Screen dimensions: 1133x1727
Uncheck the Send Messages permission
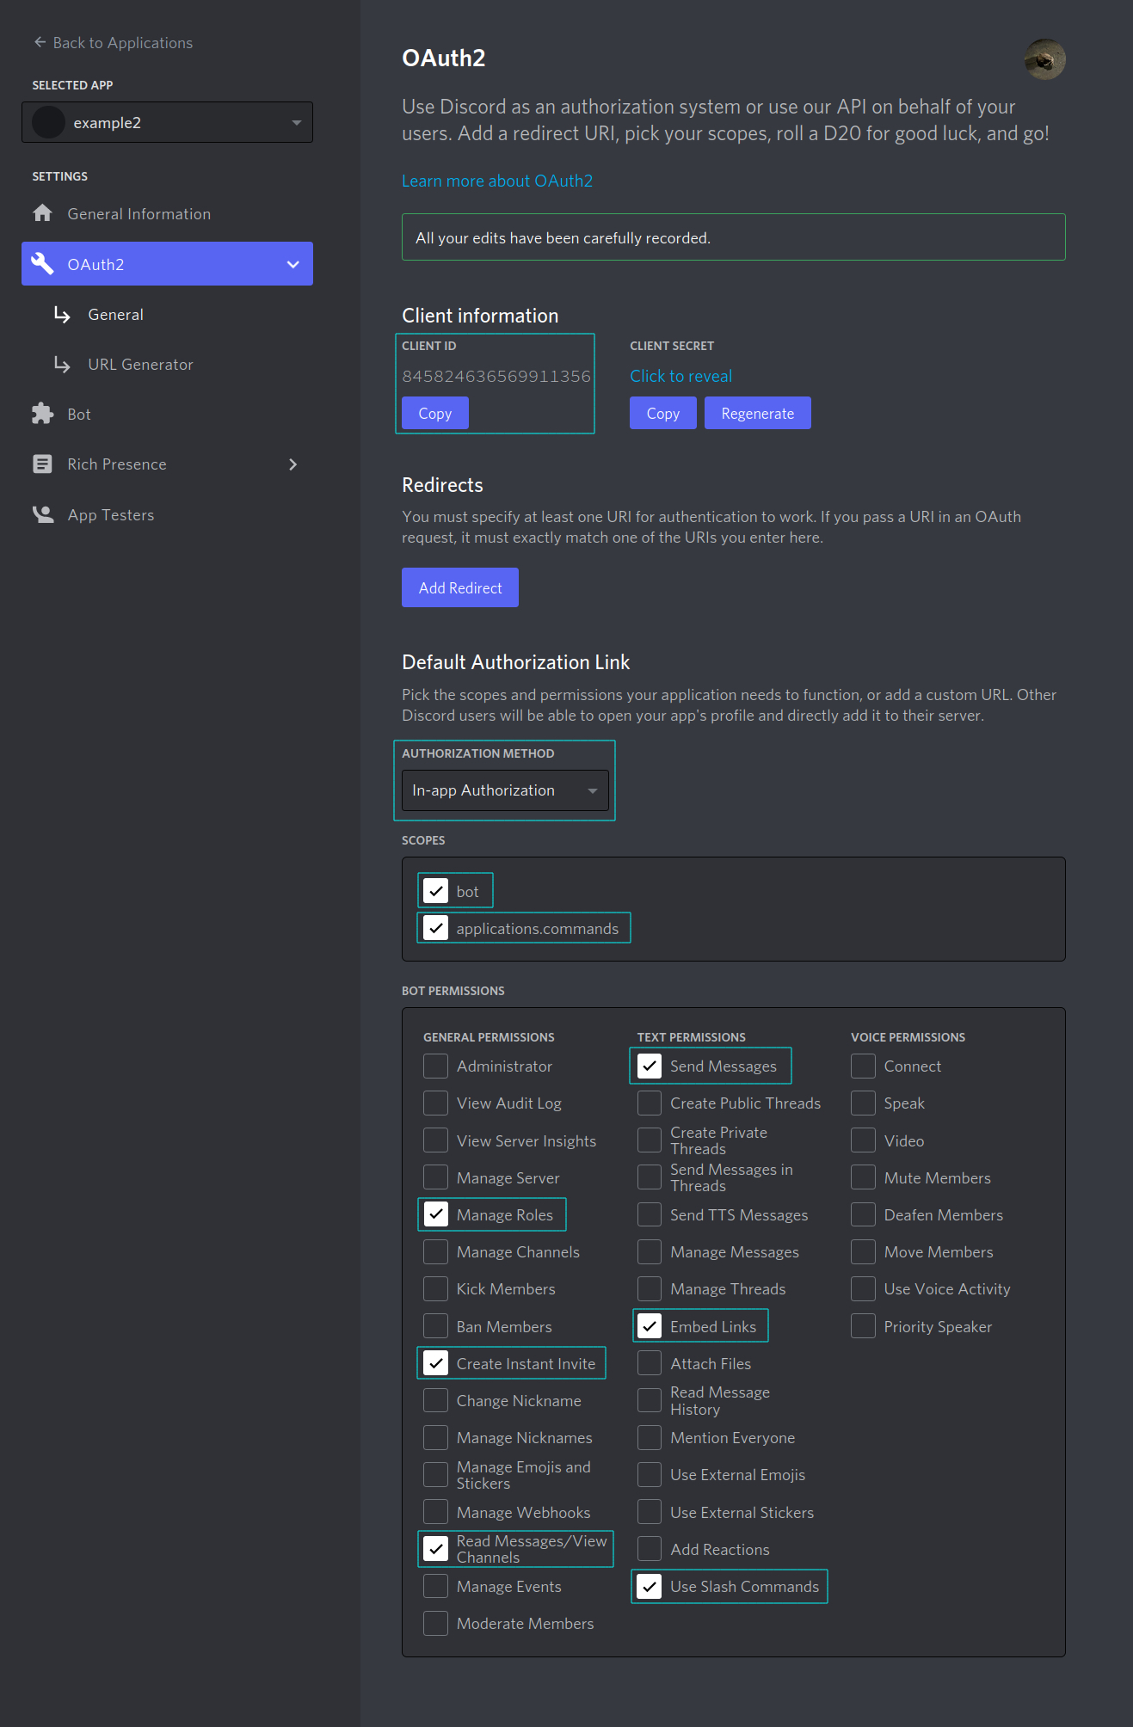pyautogui.click(x=650, y=1066)
